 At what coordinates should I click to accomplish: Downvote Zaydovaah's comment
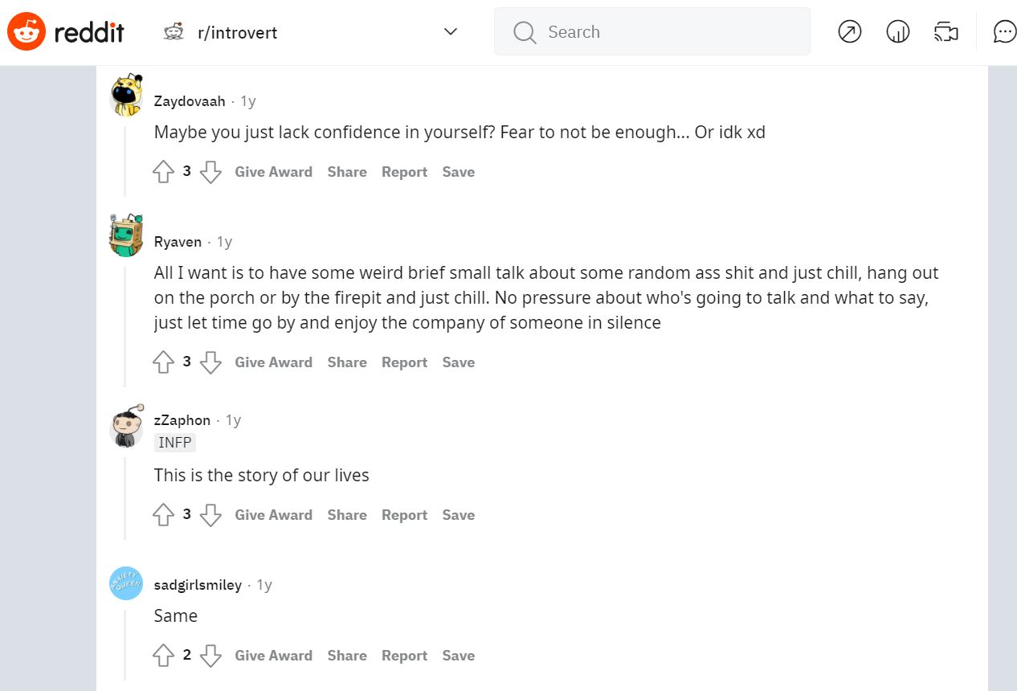(210, 172)
